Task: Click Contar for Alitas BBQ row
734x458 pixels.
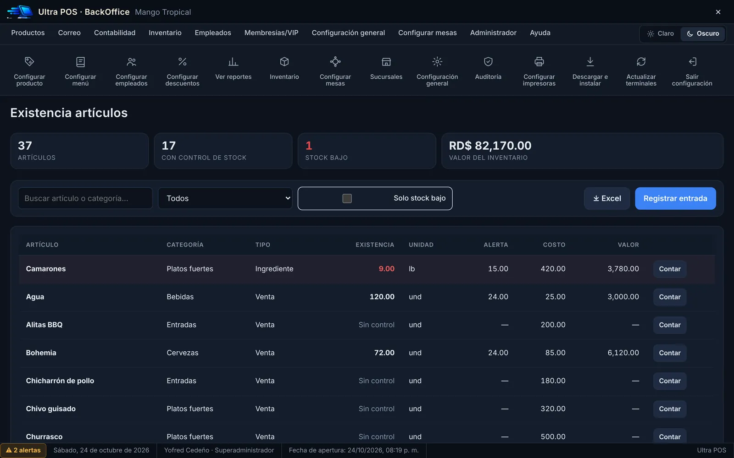Action: [670, 325]
